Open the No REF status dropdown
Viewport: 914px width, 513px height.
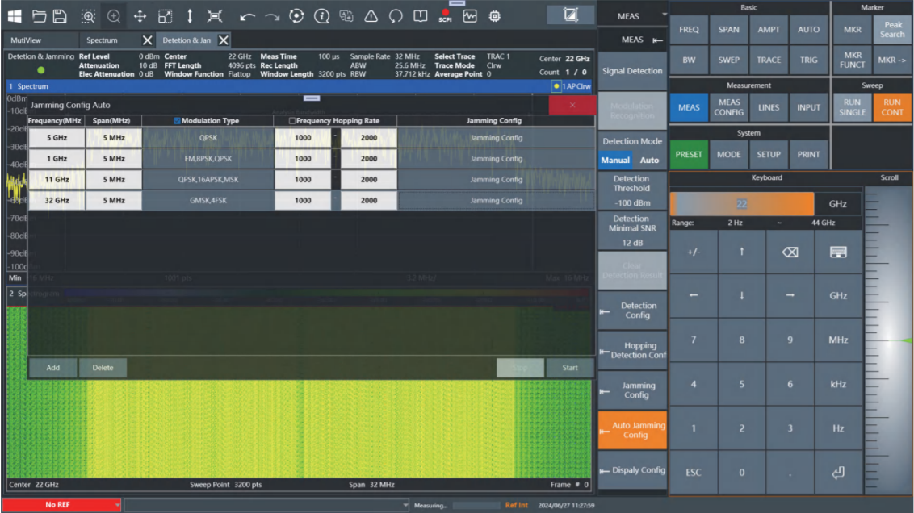tap(117, 505)
